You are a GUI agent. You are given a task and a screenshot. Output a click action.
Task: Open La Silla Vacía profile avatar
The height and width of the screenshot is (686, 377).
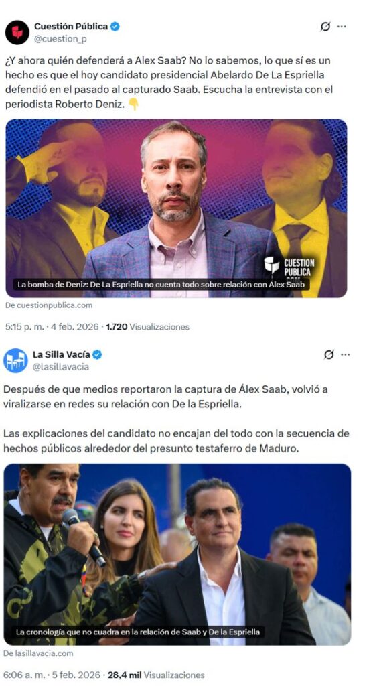tap(16, 360)
